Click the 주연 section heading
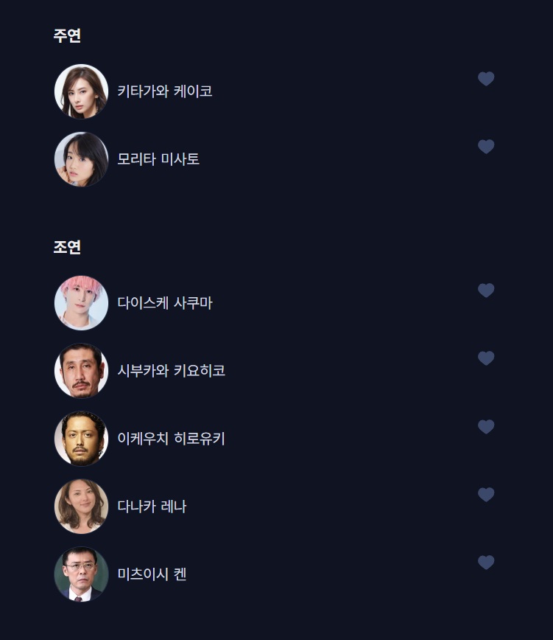 tap(67, 35)
